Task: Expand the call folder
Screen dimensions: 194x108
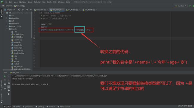Action: pyautogui.click(x=7, y=21)
